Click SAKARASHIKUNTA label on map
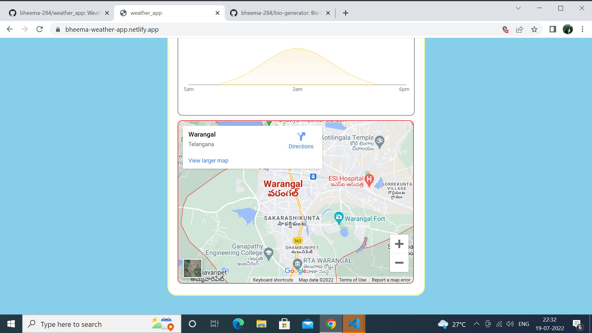 (292, 218)
